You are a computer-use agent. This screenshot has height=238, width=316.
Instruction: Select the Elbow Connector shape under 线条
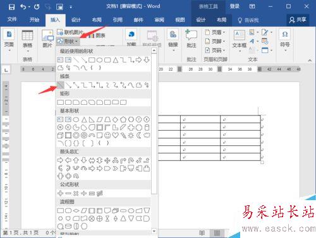[x=84, y=85]
